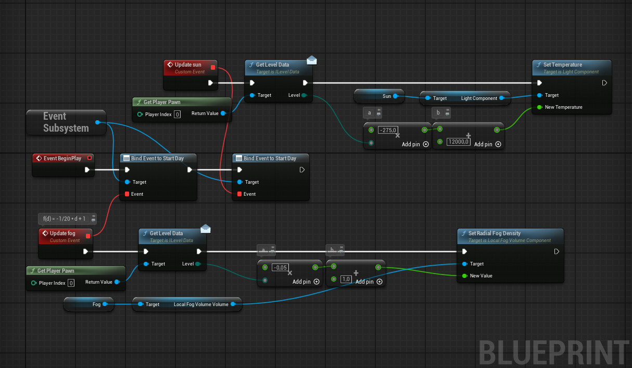The height and width of the screenshot is (368, 632).
Task: Click Set Radial Fog Density execution output
Action: [557, 251]
